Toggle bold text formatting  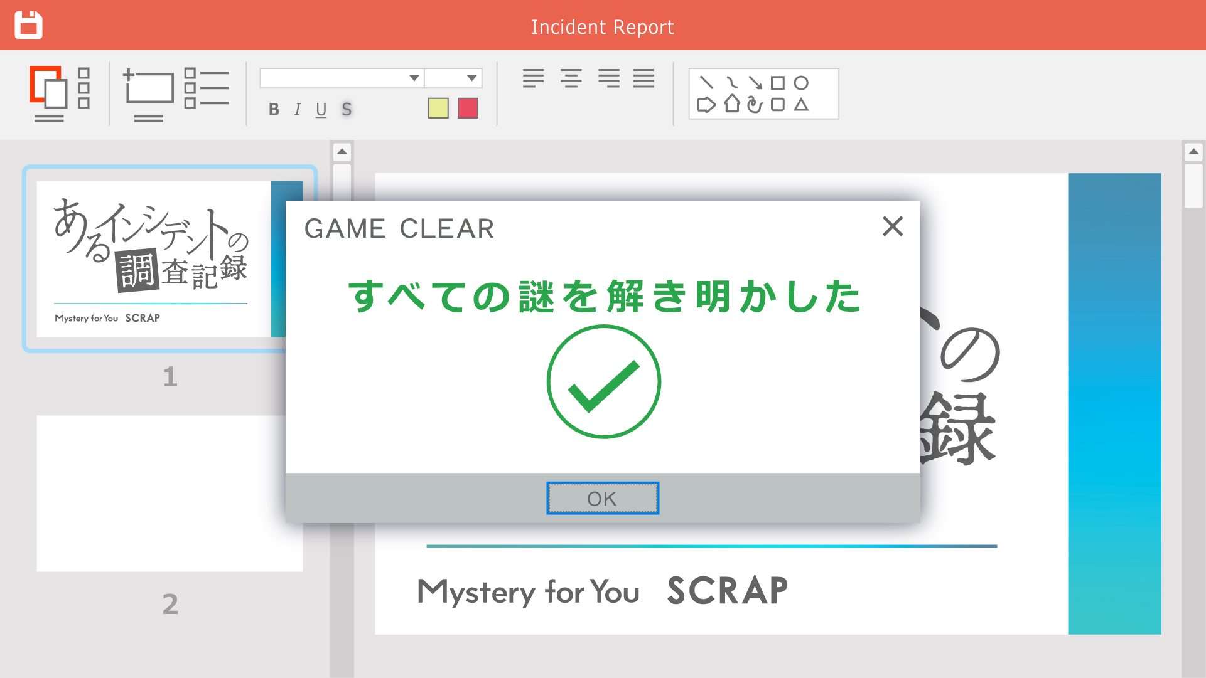coord(274,110)
